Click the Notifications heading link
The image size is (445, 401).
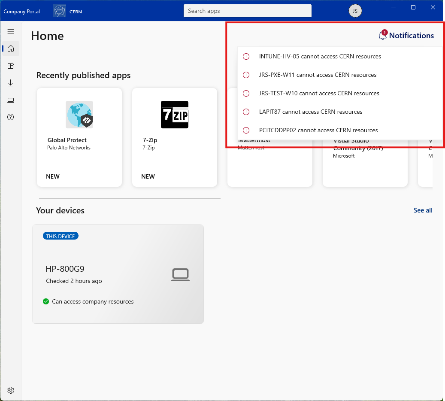click(412, 36)
